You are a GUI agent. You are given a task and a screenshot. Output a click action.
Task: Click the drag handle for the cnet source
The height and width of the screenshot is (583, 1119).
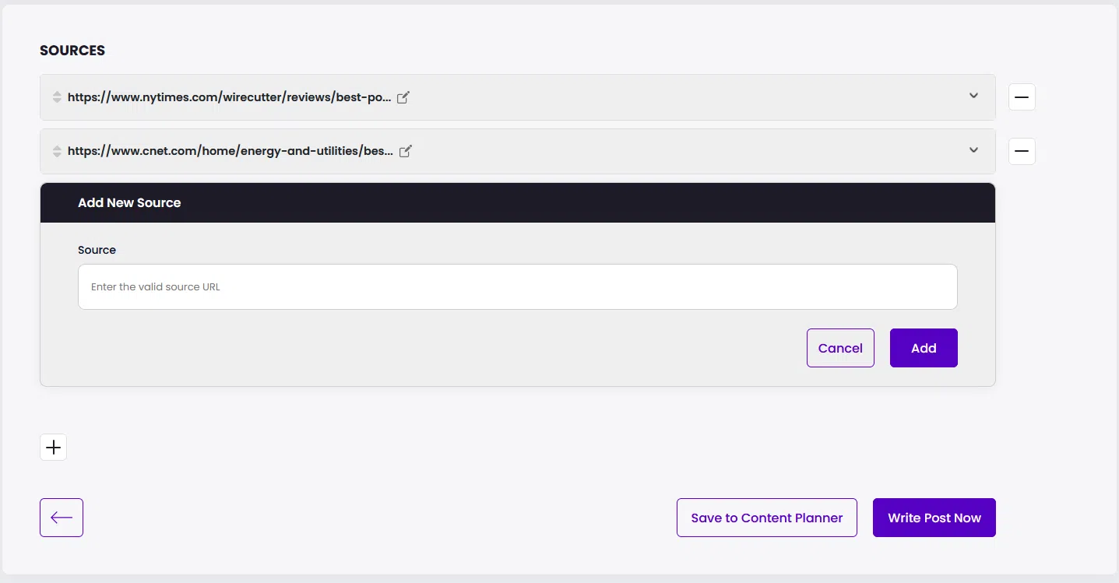pos(57,151)
